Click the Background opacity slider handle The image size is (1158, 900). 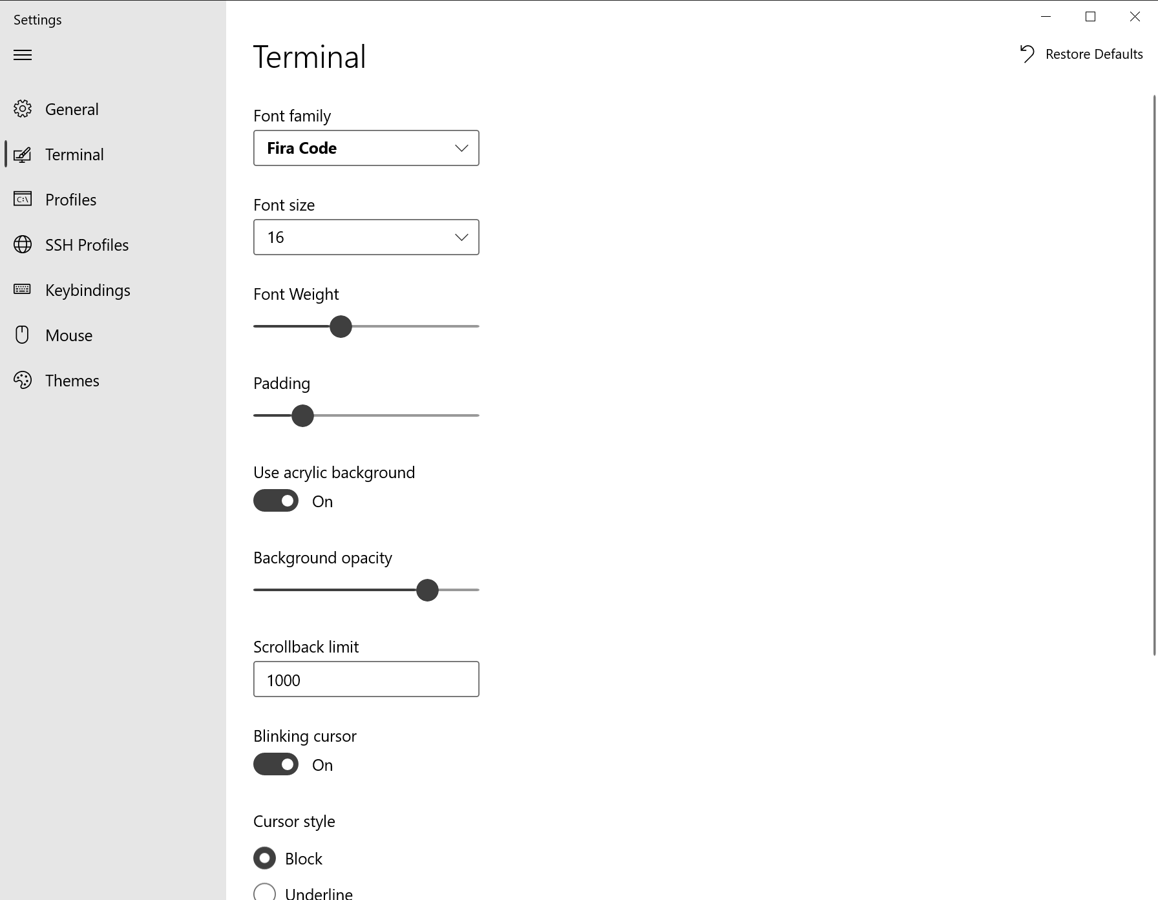tap(427, 590)
